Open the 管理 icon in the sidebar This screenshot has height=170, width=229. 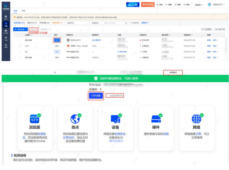click(x=6, y=46)
